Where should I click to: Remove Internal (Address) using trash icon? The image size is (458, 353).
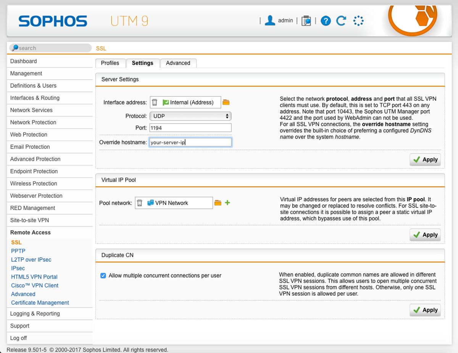[x=155, y=102]
